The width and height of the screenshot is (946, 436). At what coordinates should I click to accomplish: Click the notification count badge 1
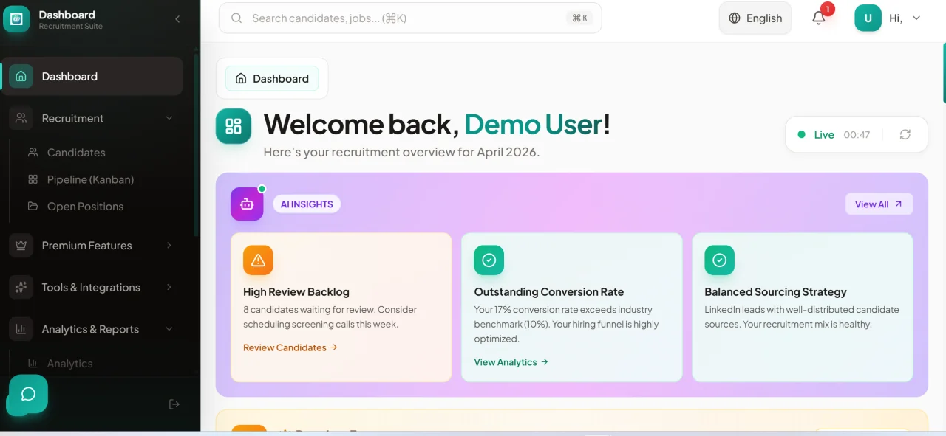pos(828,10)
